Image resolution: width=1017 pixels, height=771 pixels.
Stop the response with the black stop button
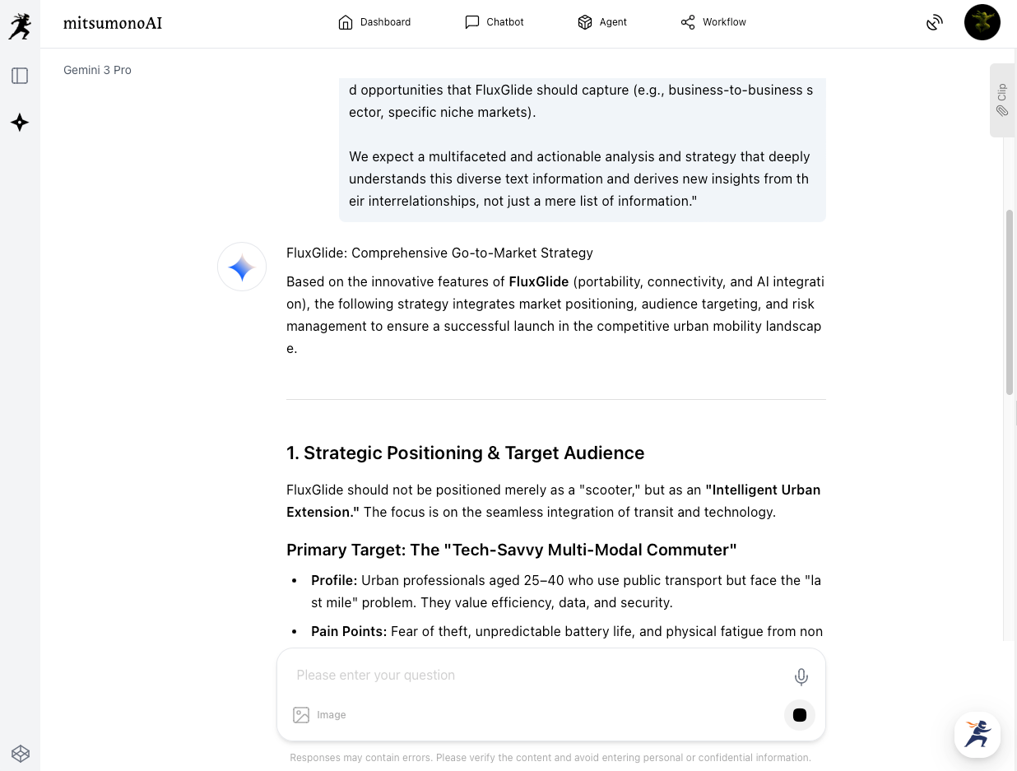click(800, 715)
